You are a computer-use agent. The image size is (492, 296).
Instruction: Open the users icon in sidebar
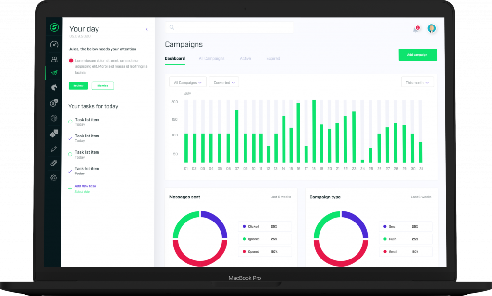(54, 60)
